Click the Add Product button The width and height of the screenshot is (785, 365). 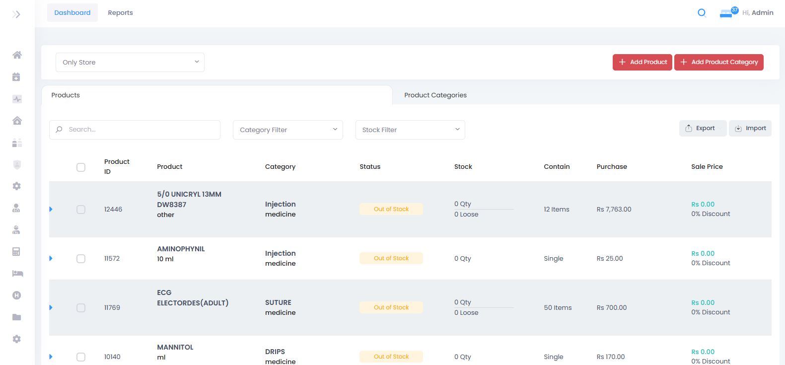click(x=642, y=62)
